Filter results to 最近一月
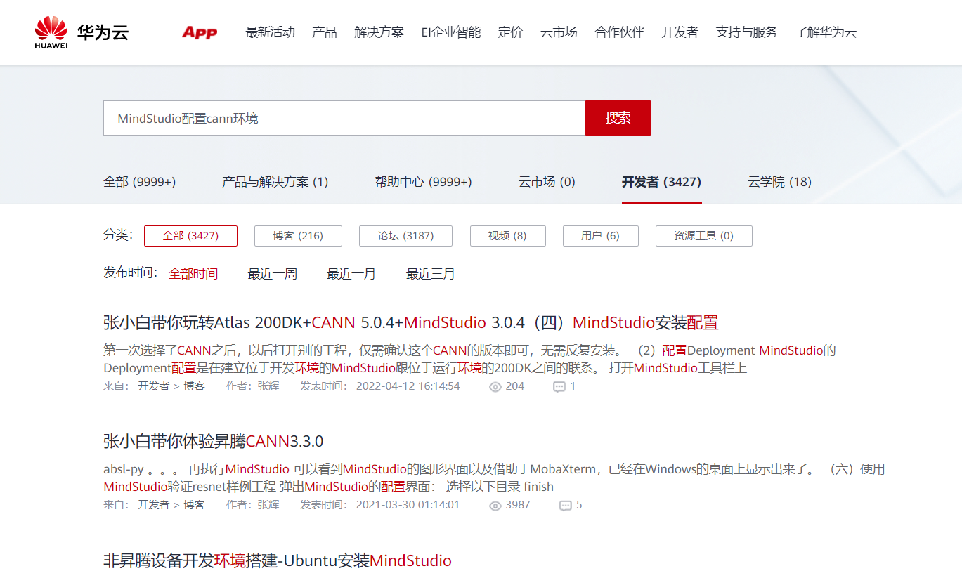The height and width of the screenshot is (578, 962). tap(351, 274)
